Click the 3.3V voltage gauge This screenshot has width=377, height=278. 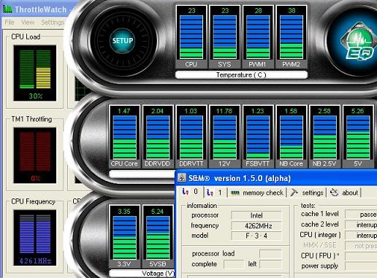[x=124, y=236]
